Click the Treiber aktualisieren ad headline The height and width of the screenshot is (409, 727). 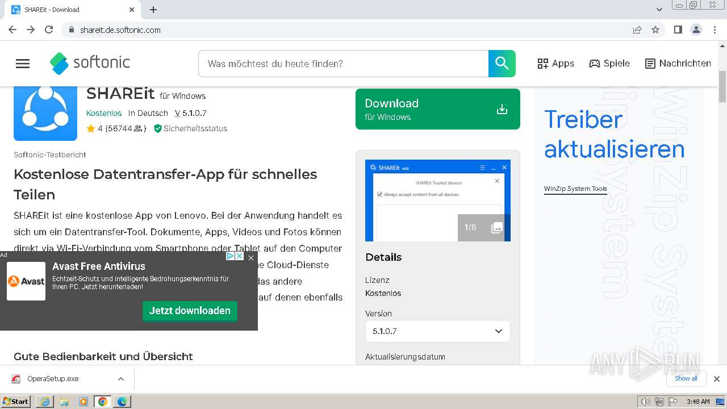click(615, 134)
